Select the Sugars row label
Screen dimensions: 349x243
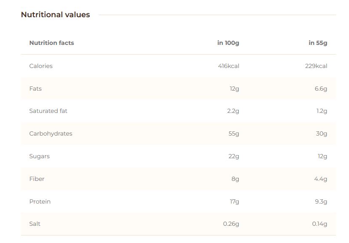[40, 156]
